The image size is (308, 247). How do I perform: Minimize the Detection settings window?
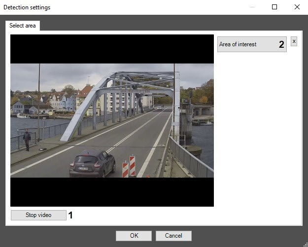point(252,7)
